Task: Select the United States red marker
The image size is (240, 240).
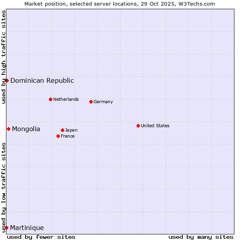Action: point(138,126)
